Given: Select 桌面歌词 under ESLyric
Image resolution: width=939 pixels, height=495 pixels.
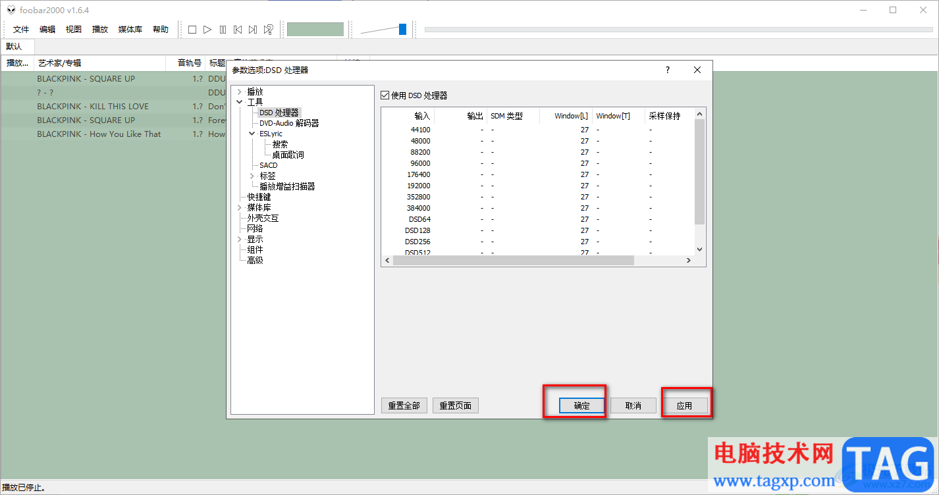Looking at the screenshot, I should [x=288, y=155].
